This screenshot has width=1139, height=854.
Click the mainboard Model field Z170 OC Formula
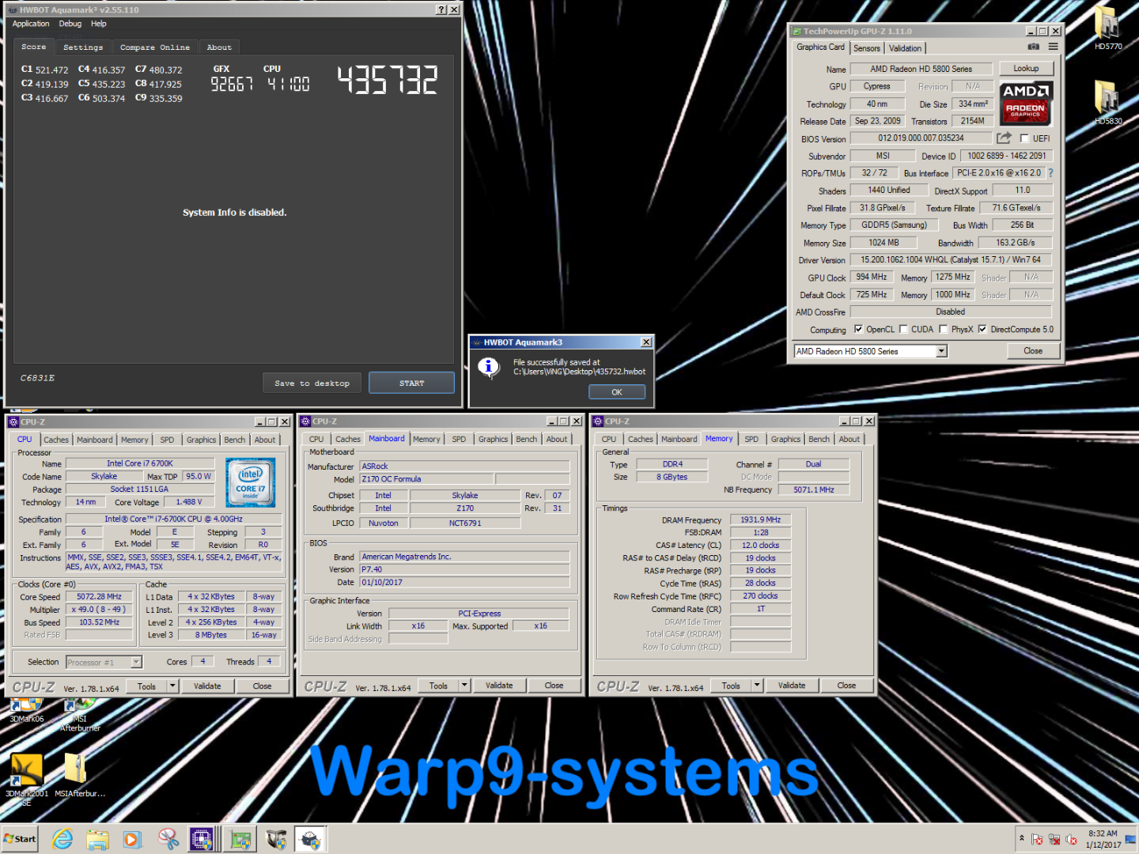click(427, 479)
